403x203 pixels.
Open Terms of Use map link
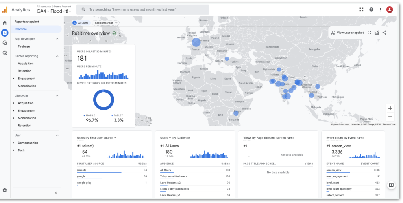389,124
